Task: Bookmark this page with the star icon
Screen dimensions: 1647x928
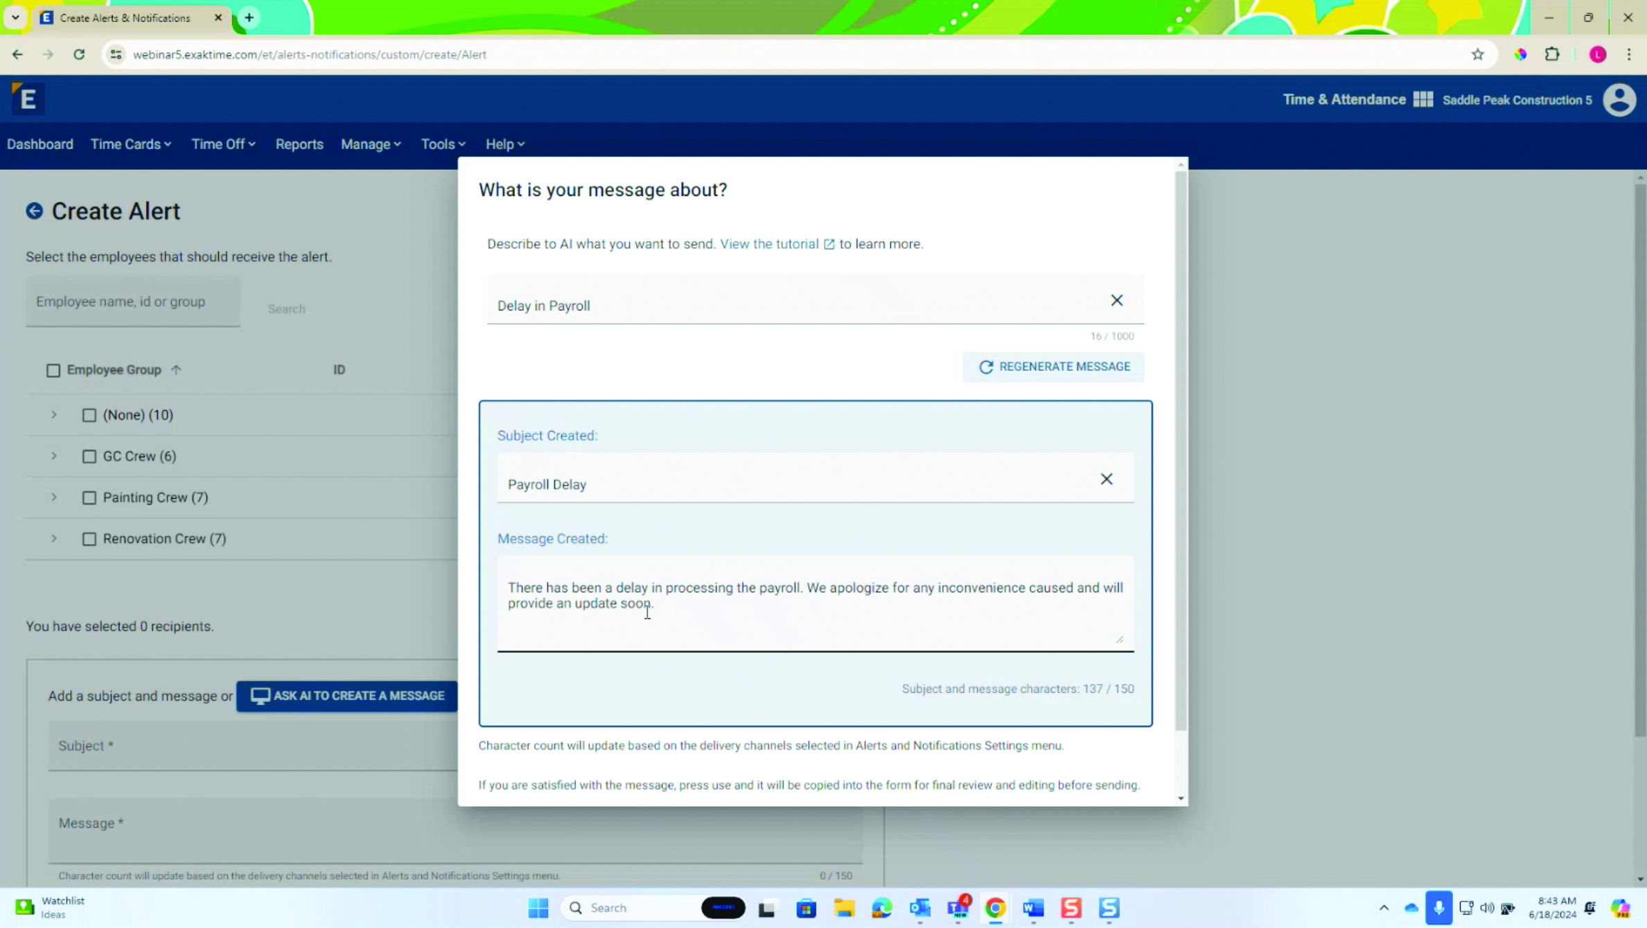Action: 1477,55
